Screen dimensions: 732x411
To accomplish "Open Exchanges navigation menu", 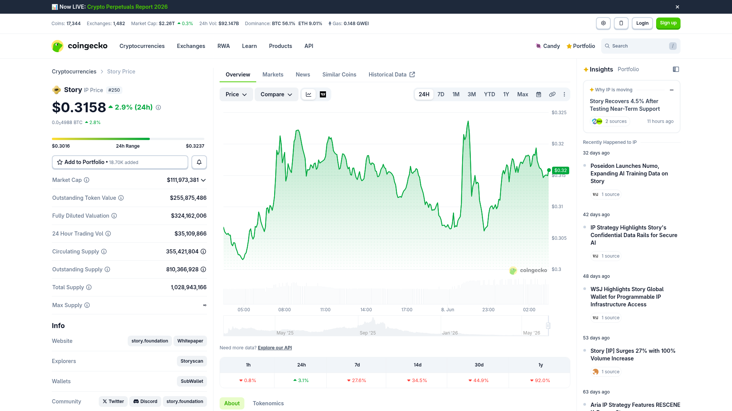I will pyautogui.click(x=191, y=46).
